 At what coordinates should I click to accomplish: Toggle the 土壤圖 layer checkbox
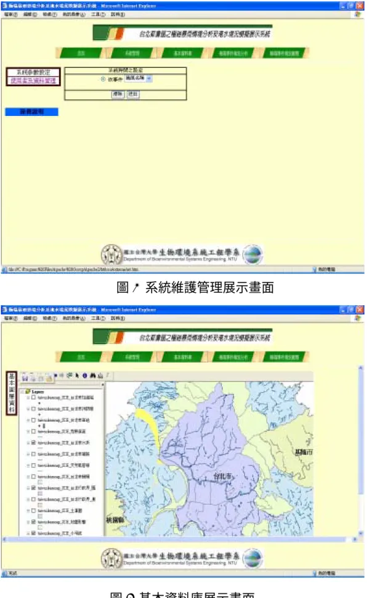(x=33, y=510)
